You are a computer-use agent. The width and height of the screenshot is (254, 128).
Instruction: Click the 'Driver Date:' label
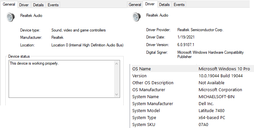[x=156, y=37]
